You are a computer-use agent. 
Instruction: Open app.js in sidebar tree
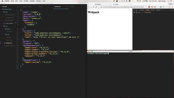coord(9,37)
